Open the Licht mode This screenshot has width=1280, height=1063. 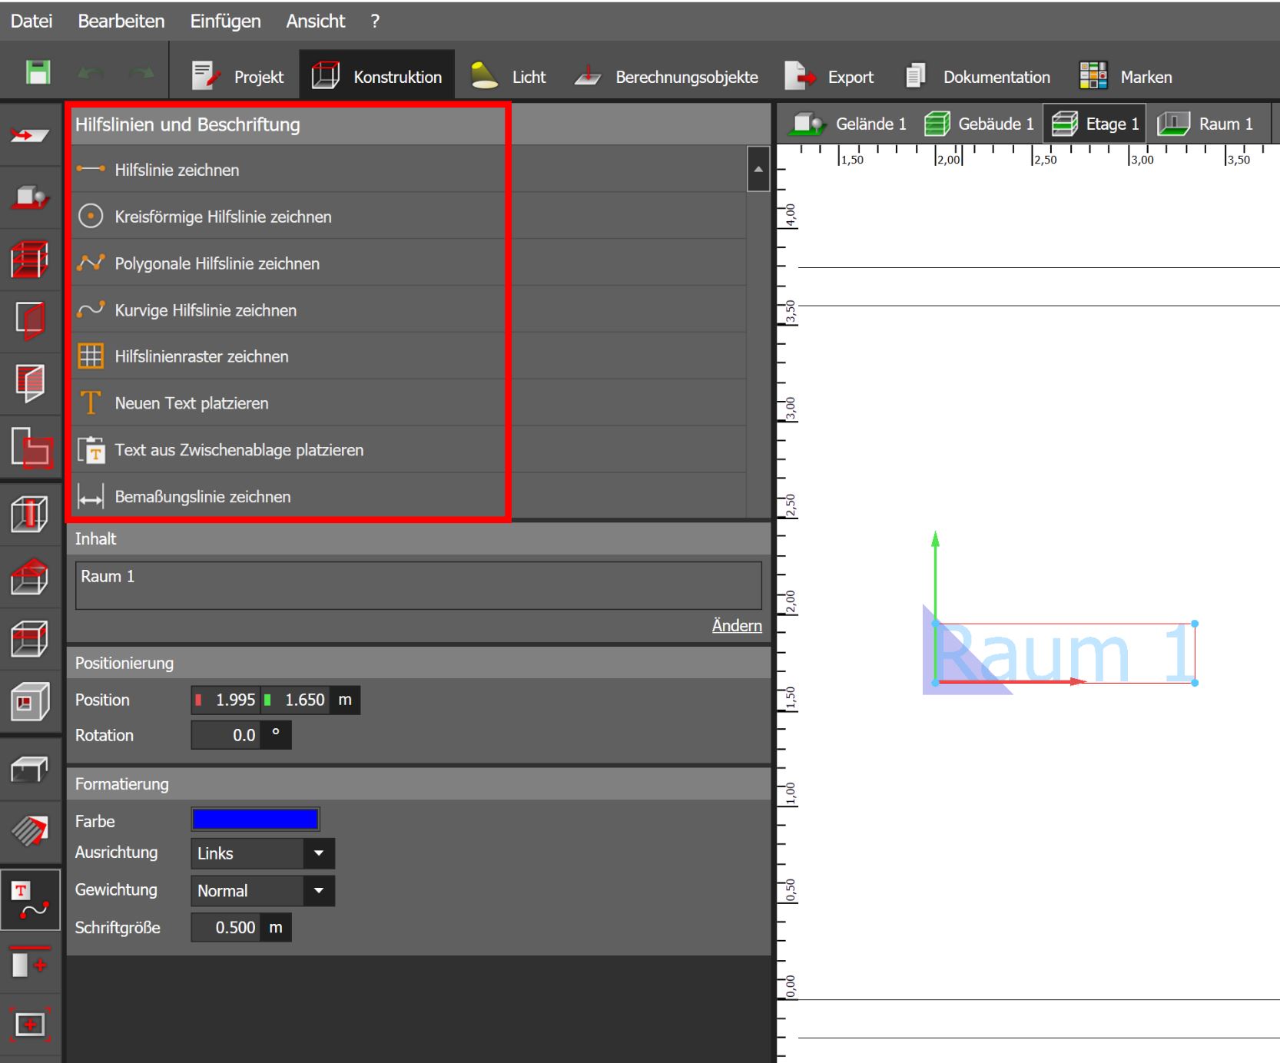tap(508, 77)
